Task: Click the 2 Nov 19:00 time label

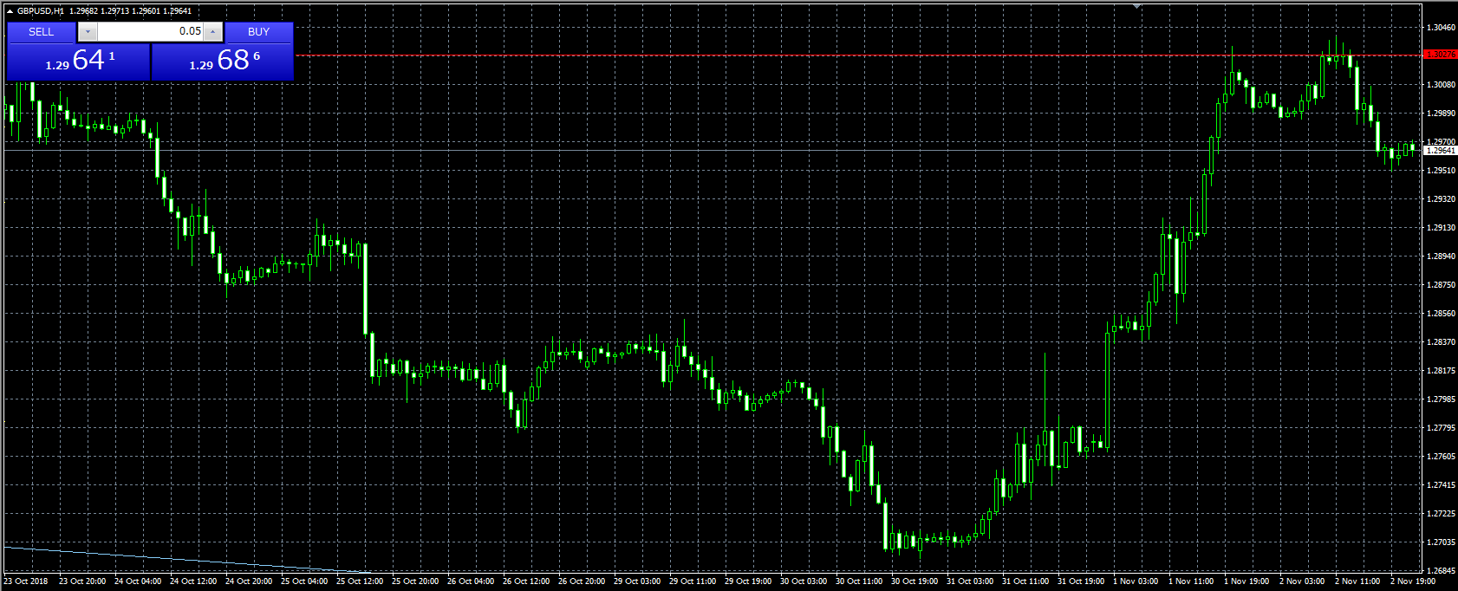Action: [x=1413, y=581]
